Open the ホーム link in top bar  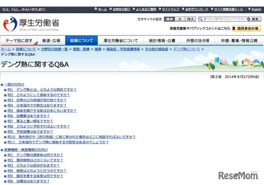tap(102, 9)
